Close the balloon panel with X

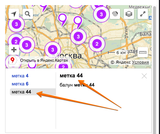(x=144, y=76)
